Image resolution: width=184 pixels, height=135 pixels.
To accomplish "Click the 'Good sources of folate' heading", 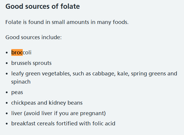I will [x=43, y=6].
